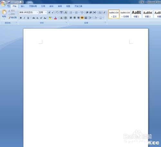Center align the paragraph
The image size is (161, 147).
75,18
